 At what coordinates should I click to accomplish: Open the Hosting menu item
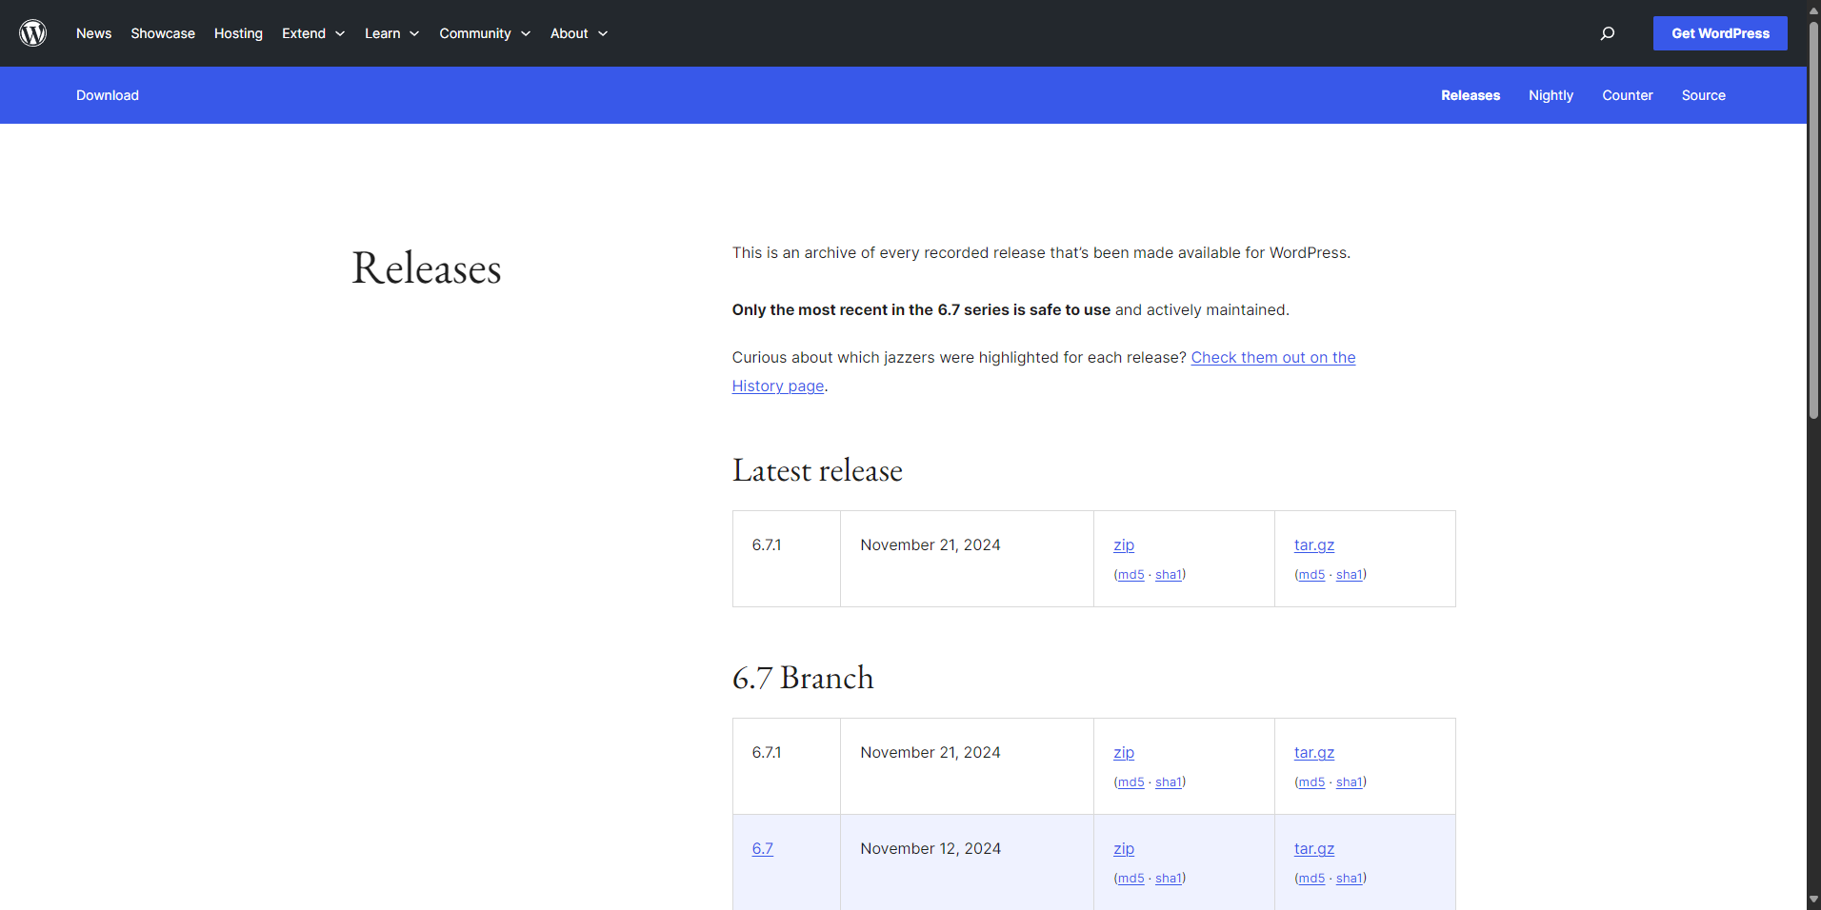[238, 33]
